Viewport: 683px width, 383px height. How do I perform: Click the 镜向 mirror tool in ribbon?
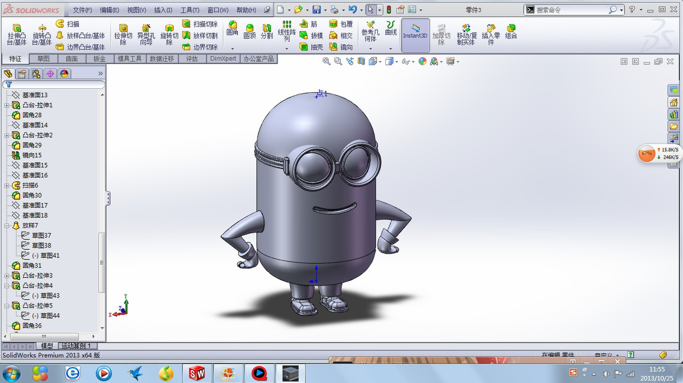341,47
